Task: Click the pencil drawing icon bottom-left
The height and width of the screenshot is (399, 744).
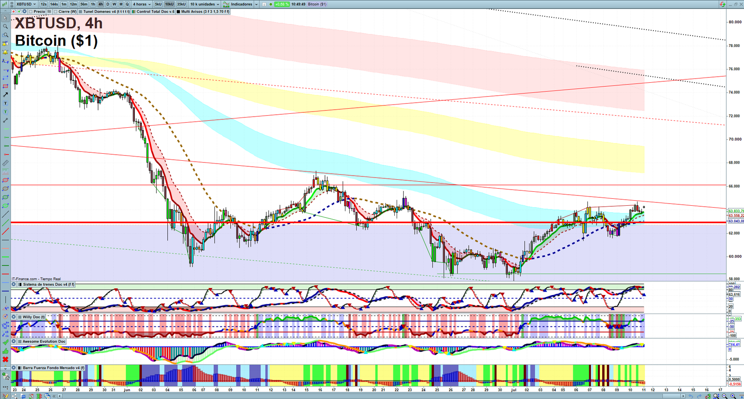Action: (x=5, y=396)
